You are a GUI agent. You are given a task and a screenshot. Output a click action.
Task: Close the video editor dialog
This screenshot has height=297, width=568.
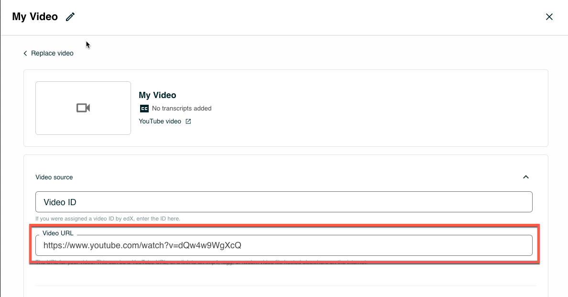pyautogui.click(x=549, y=17)
